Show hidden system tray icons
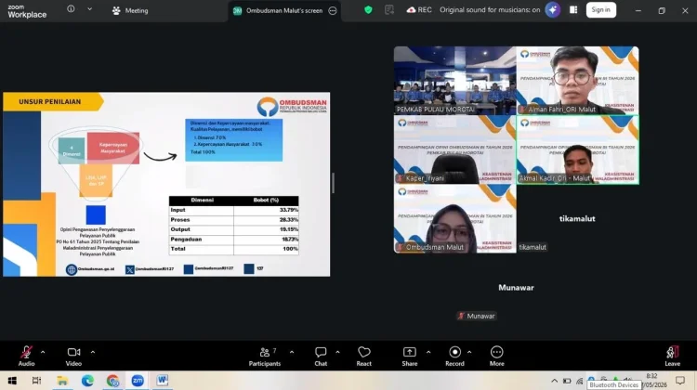Viewport: 697px width, 390px height. pos(554,381)
